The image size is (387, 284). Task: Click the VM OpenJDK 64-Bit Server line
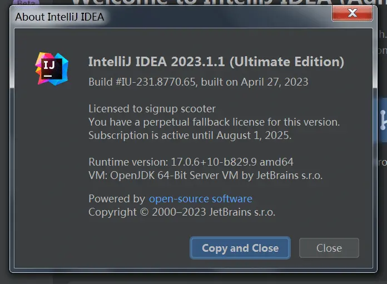[x=205, y=175]
